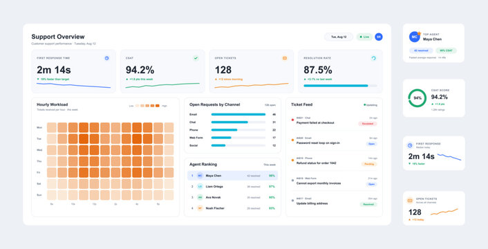Screen dimensions: 488x249
Task: Click the Open Tickets orange sparkline on main card
Action: tap(252, 85)
